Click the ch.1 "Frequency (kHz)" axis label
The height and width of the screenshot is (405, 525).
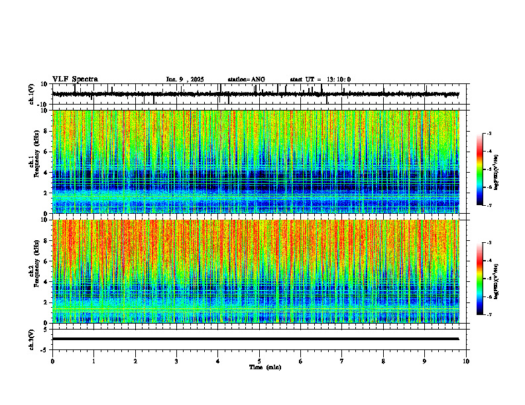tap(36, 154)
